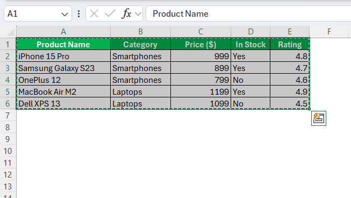This screenshot has width=351, height=198.
Task: Click the Paste Options smart tag icon
Action: point(319,118)
